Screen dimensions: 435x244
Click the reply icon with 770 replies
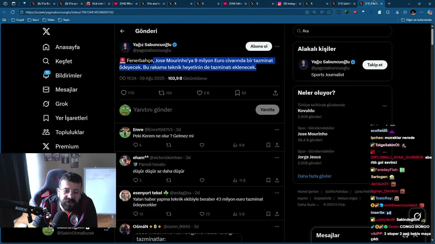(127, 93)
